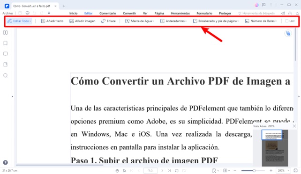This screenshot has width=301, height=174.
Task: Open the three-dot more options menu
Action: 271,5
